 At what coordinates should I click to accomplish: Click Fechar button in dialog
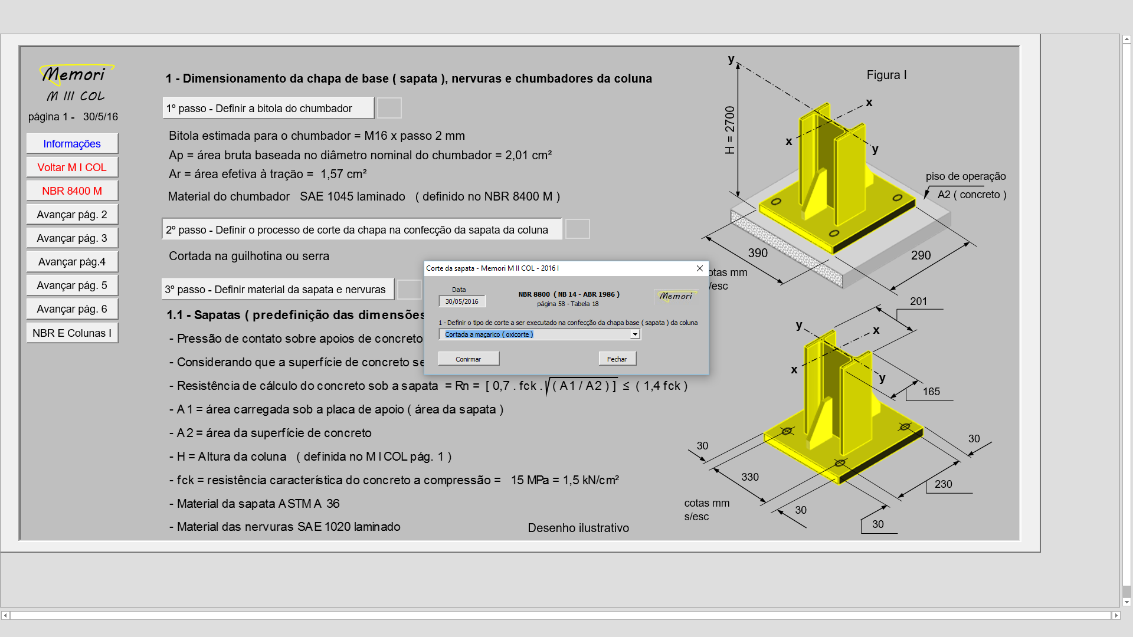[617, 359]
